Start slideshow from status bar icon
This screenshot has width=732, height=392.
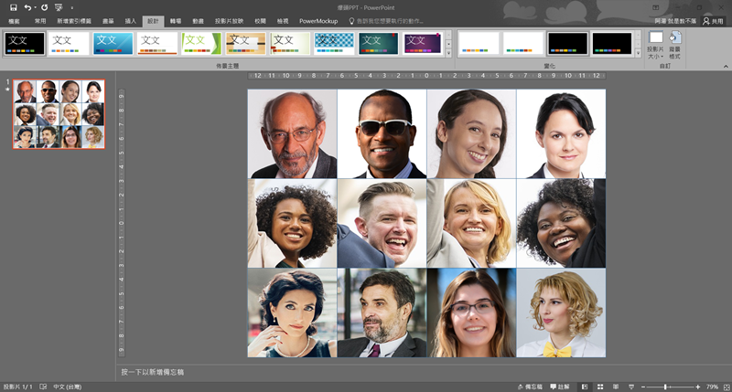(x=630, y=387)
